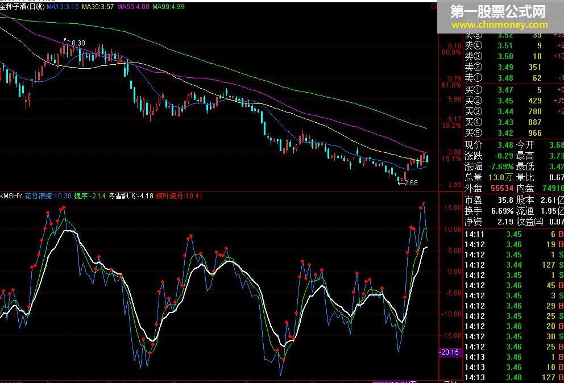Click the KMSHY indicator name
Viewport: 564px width, 383px height.
tap(11, 196)
